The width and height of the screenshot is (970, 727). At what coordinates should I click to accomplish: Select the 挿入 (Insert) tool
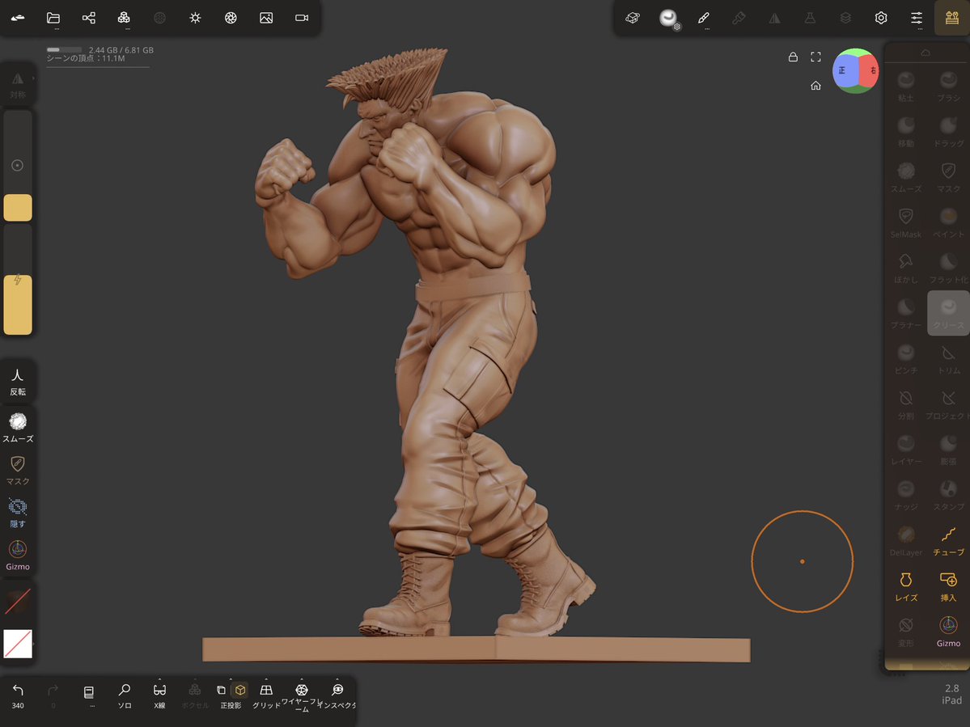(948, 586)
